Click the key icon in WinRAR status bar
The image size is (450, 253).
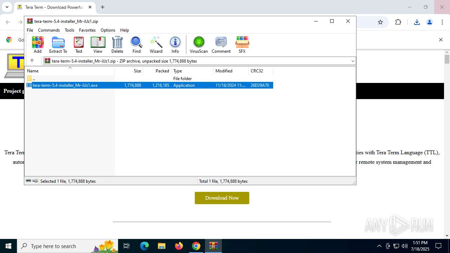(x=35, y=181)
